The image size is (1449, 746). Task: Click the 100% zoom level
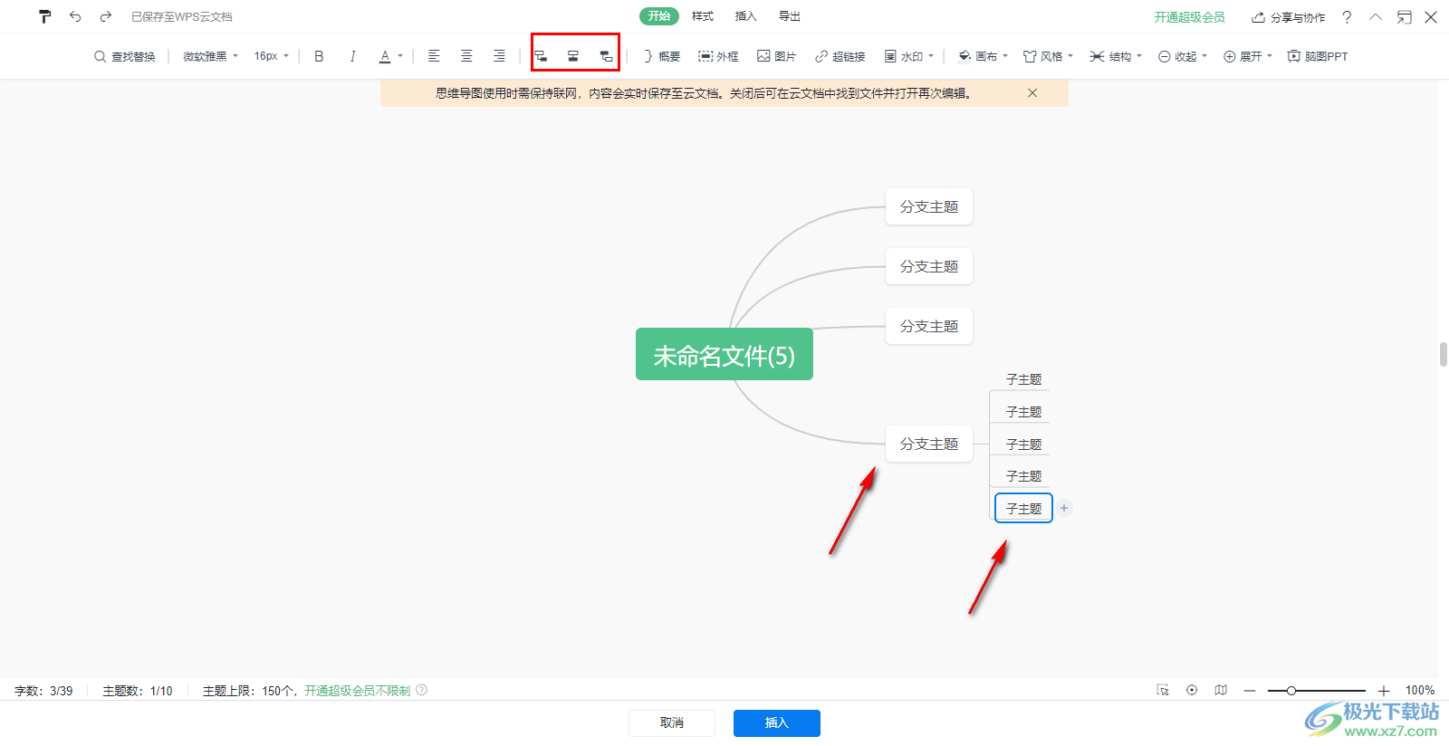(x=1420, y=691)
